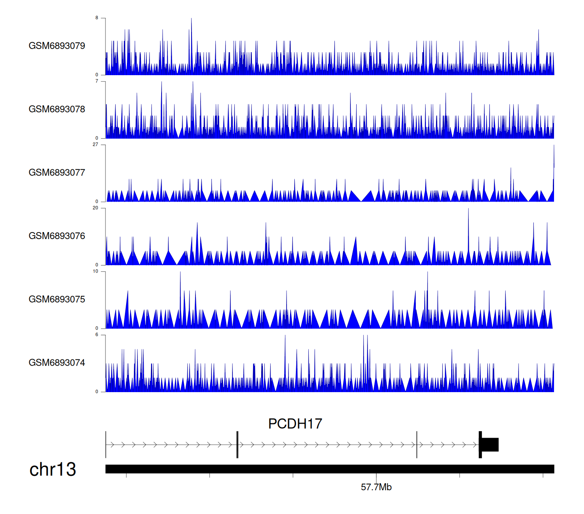Click the PCDH17 gene name
This screenshot has height=514, width=584.
tap(295, 424)
